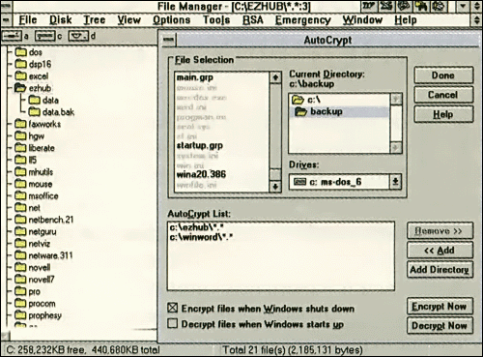Click the title bar minimize down-arrow

(464, 7)
